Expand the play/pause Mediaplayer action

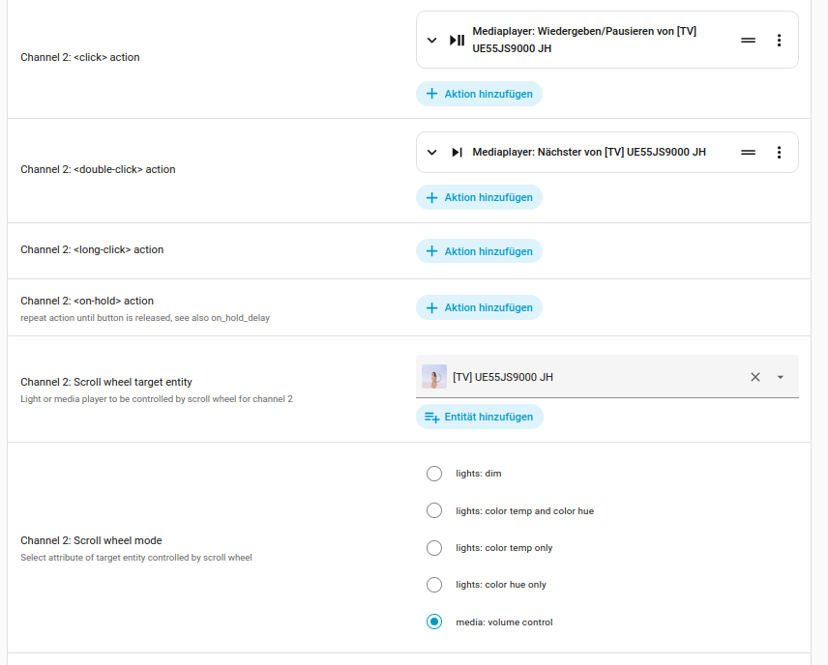pyautogui.click(x=432, y=41)
